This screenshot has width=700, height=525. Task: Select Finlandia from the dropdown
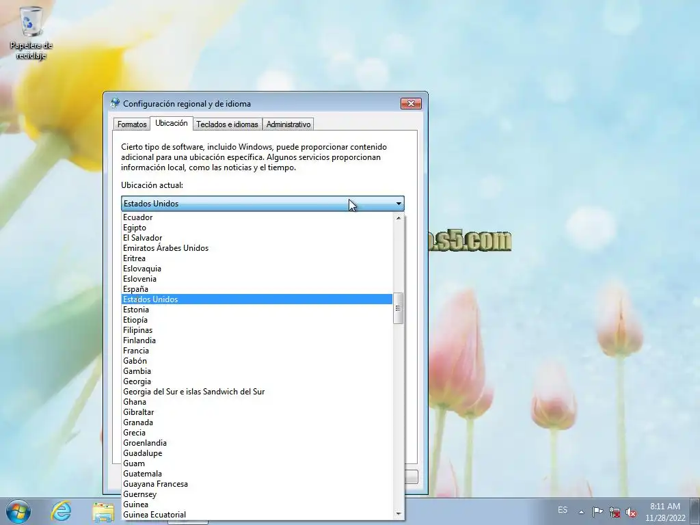pyautogui.click(x=257, y=340)
